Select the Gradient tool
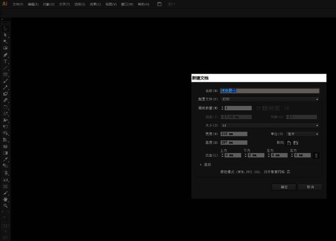336x241 pixels. (5, 153)
